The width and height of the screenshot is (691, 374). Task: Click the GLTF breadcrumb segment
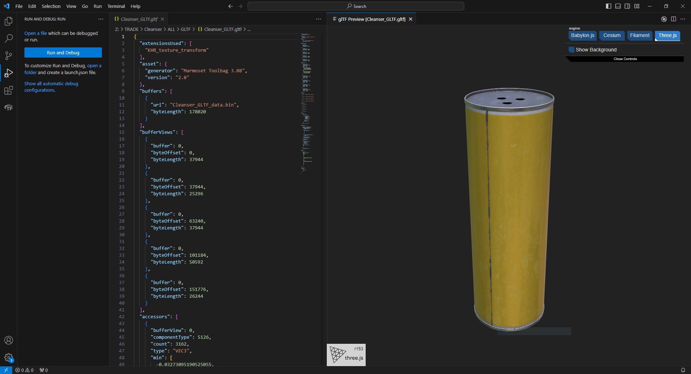[x=186, y=29]
